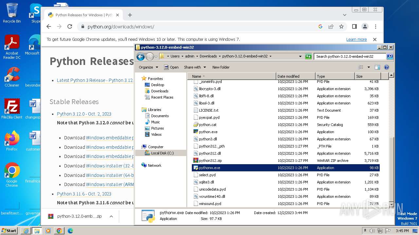This screenshot has width=419, height=235.
Task: Go to Desktop in navigation pane
Action: point(157,85)
